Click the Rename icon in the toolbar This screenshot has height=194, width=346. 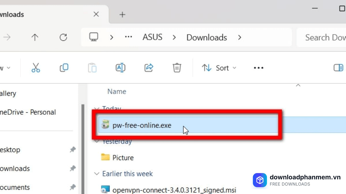(120, 68)
